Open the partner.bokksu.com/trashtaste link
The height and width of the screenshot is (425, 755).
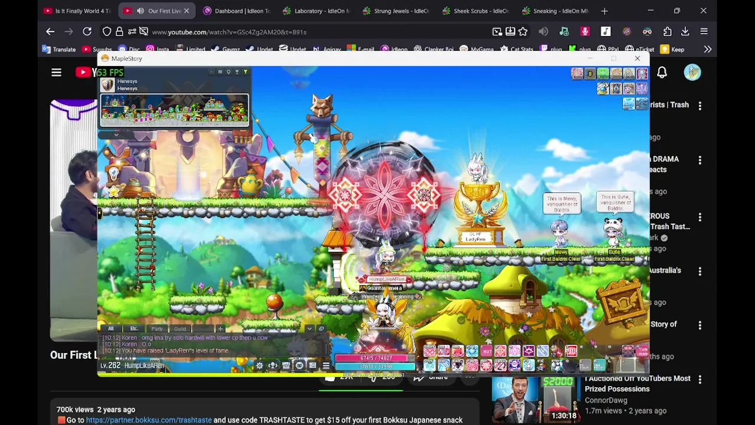(x=149, y=420)
